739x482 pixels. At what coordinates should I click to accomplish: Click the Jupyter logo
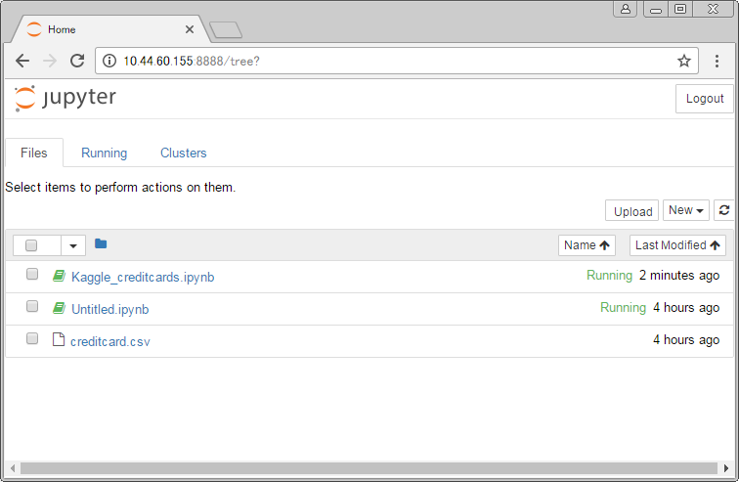pos(65,99)
